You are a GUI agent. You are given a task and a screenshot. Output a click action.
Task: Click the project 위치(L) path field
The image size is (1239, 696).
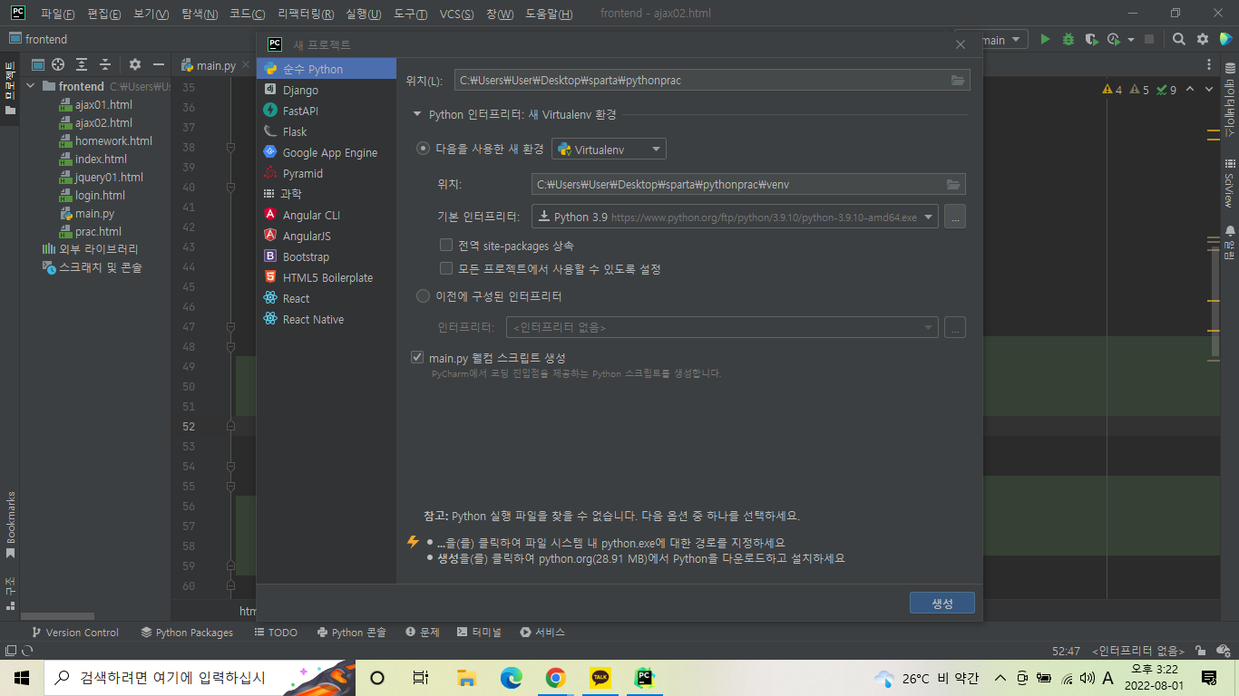712,80
